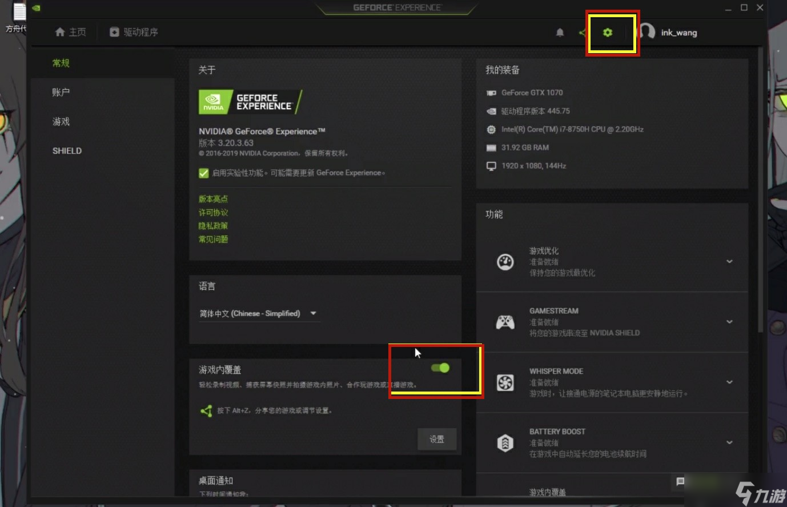Open the 账户 account settings tab
The width and height of the screenshot is (787, 507).
pos(61,92)
